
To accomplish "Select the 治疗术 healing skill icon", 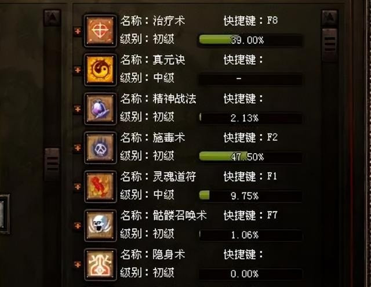I will click(x=100, y=31).
